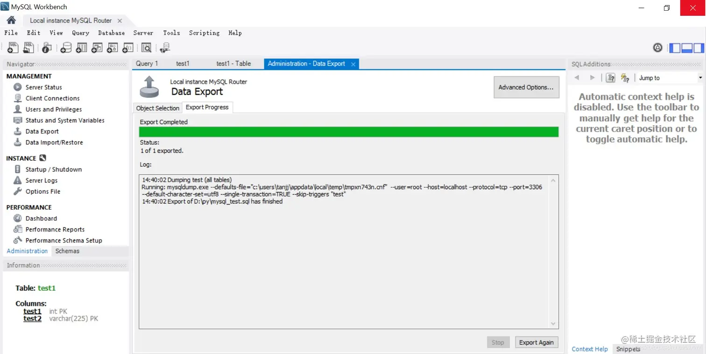Close the Administration - Data Export tab
The image size is (706, 354).
tap(353, 64)
